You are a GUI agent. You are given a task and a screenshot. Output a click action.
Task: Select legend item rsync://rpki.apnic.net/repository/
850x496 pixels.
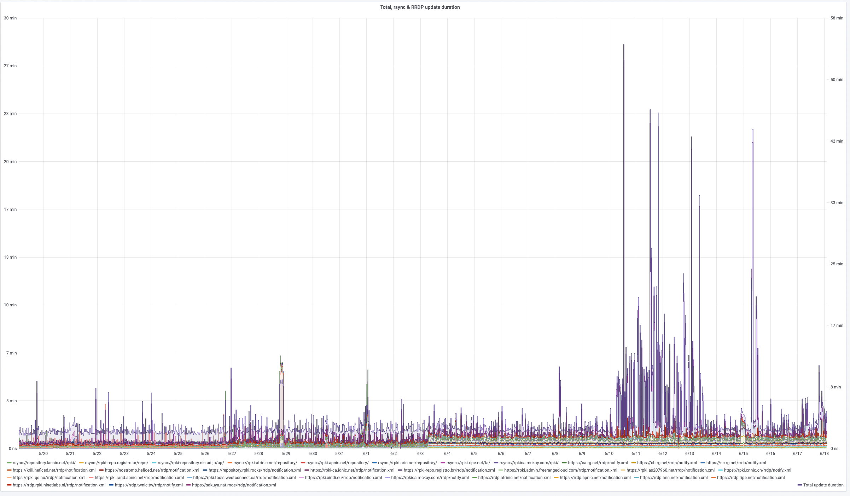337,463
